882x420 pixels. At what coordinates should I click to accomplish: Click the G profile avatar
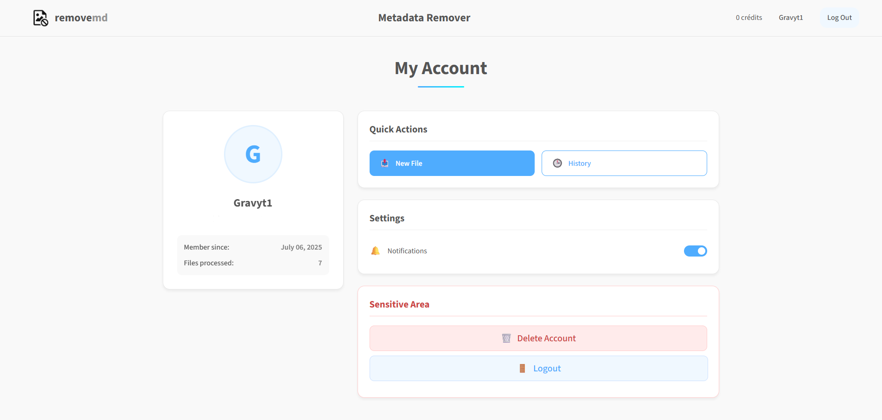pos(253,154)
